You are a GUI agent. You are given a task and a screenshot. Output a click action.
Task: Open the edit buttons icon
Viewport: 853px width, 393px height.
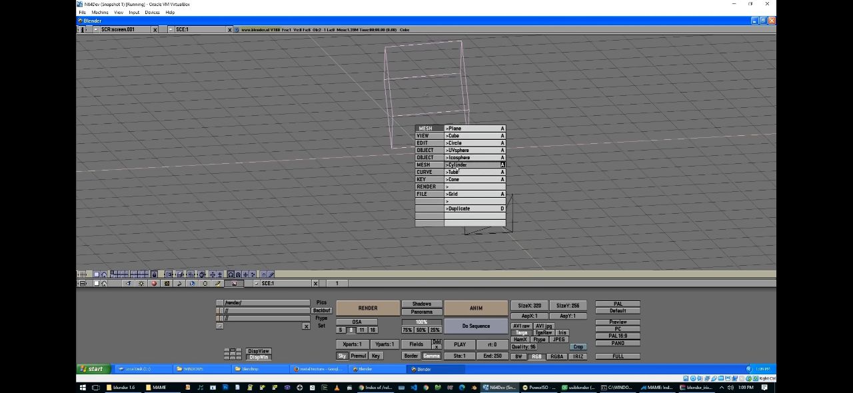pyautogui.click(x=205, y=283)
